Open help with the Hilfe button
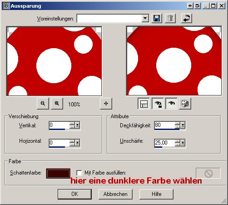This screenshot has width=228, height=205. [x=156, y=194]
